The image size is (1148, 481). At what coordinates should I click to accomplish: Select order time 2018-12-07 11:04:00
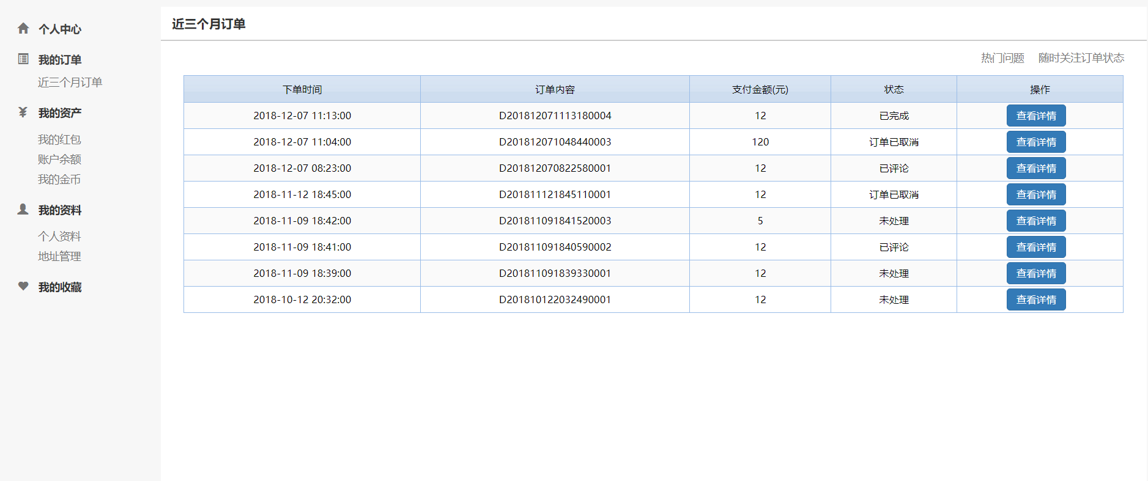302,142
